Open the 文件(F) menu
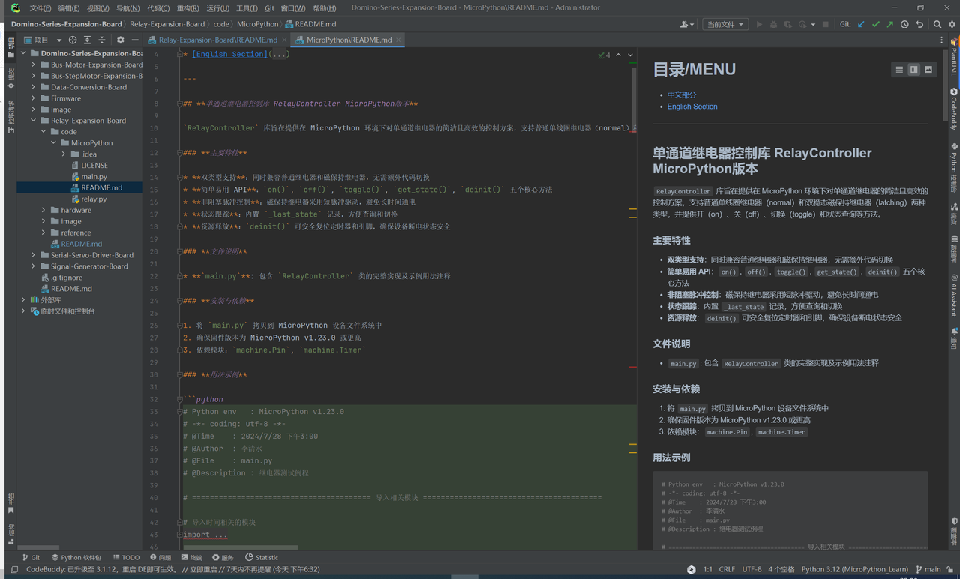This screenshot has width=960, height=579. pos(40,8)
